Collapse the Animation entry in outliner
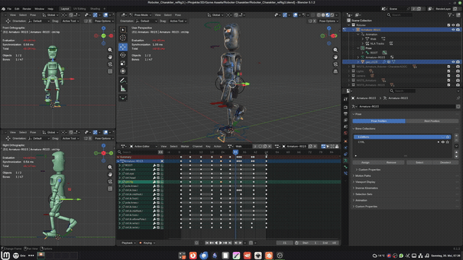Viewport: 463px width, 260px height. (358, 34)
